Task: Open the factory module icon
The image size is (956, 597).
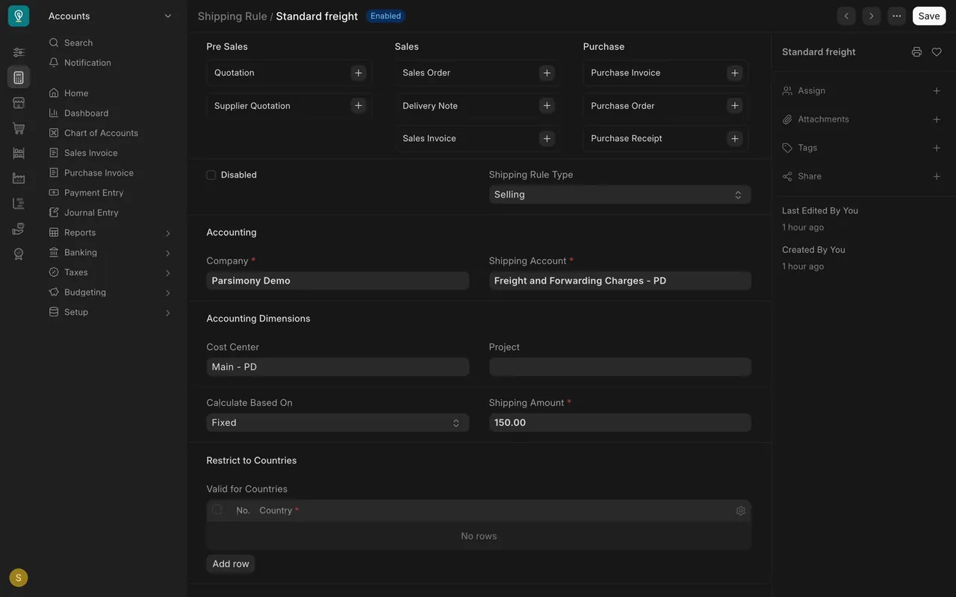Action: tap(19, 178)
